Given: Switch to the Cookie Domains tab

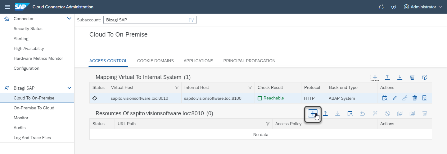Looking at the screenshot, I should pos(156,61).
